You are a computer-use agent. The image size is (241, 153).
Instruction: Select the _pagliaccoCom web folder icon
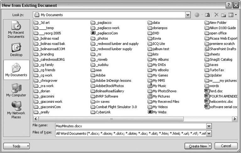pyautogui.click(x=93, y=33)
